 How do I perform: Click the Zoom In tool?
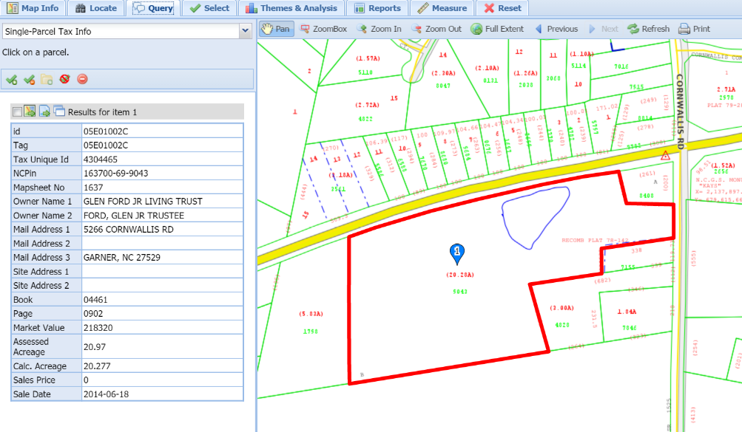click(379, 29)
